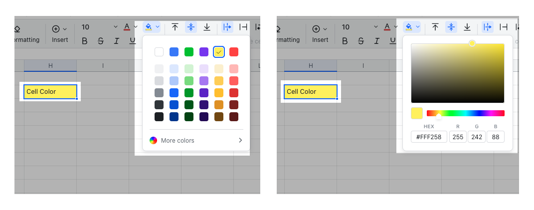The image size is (534, 210).
Task: Open the More colors menu entry
Action: point(178,141)
